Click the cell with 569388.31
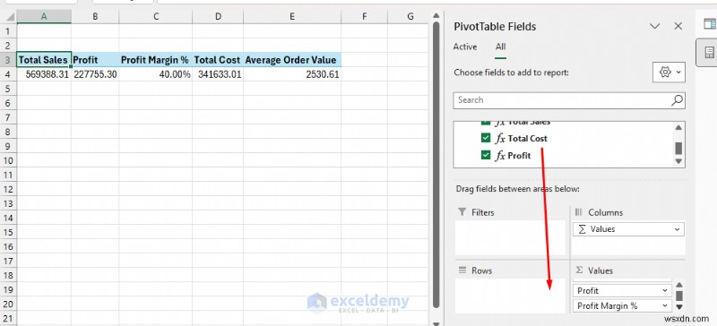The width and height of the screenshot is (717, 326). pyautogui.click(x=44, y=74)
